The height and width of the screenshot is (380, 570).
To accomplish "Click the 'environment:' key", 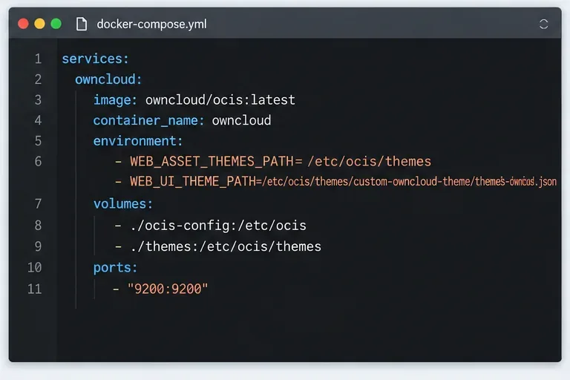I will click(138, 141).
